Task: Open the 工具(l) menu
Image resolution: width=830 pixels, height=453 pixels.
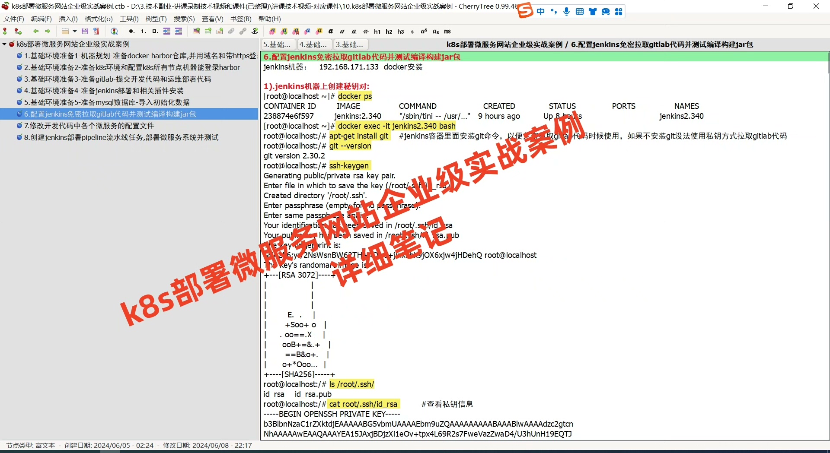Action: click(129, 19)
